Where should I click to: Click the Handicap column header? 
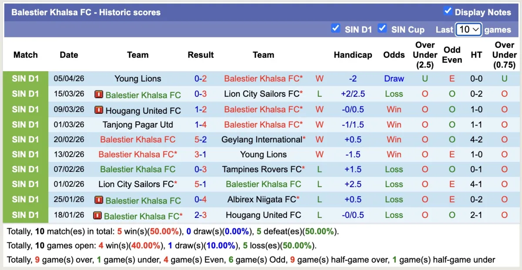353,55
